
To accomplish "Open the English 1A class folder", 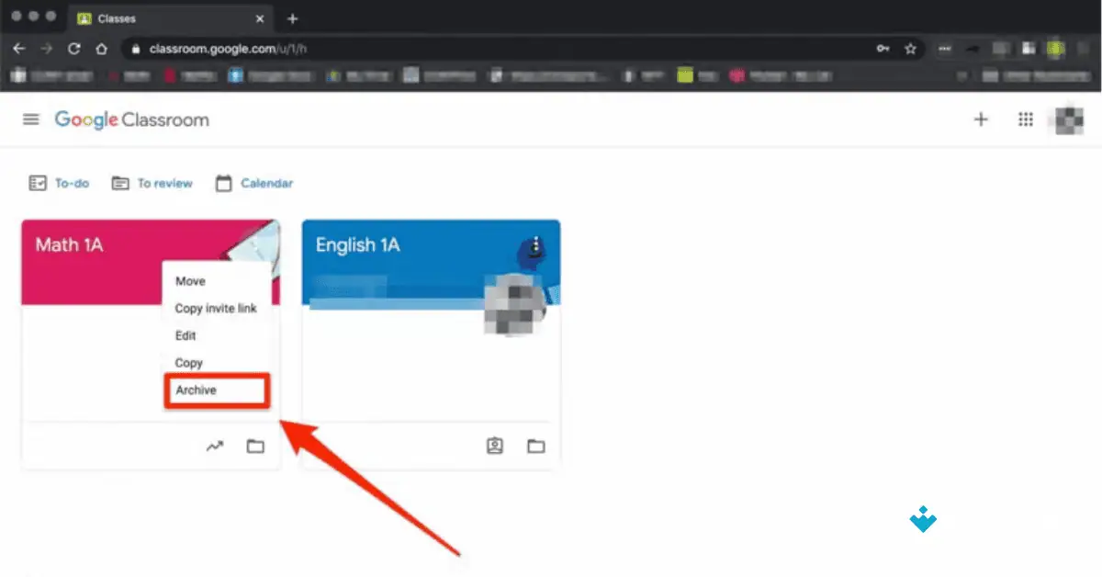I will [534, 447].
